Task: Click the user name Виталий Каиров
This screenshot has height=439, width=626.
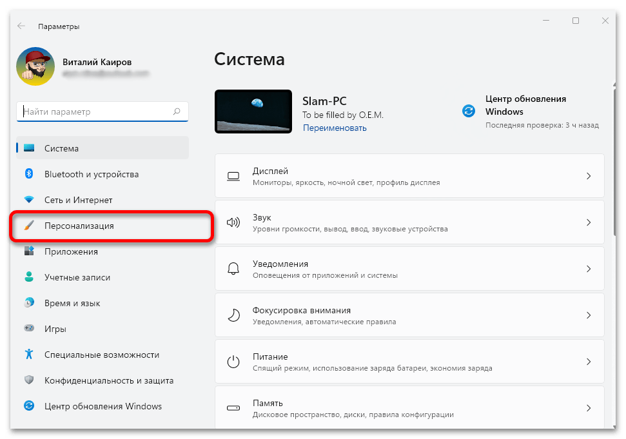Action: pos(97,62)
